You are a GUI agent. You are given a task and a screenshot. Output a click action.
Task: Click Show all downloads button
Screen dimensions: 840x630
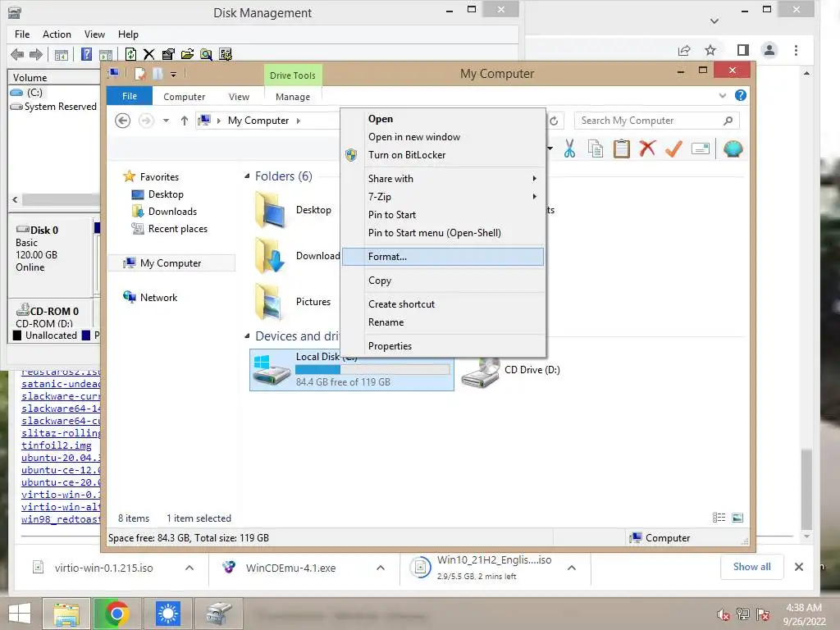(x=751, y=567)
